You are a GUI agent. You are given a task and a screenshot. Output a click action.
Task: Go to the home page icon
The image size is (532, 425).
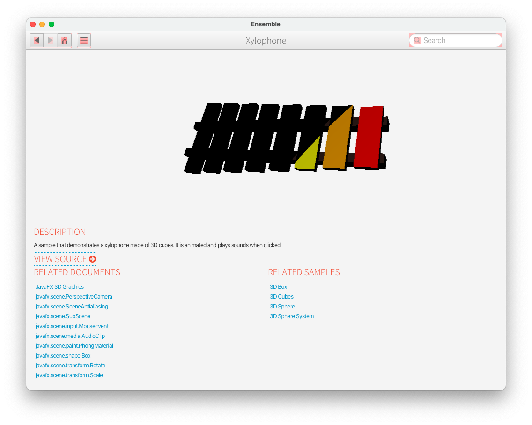tap(65, 40)
